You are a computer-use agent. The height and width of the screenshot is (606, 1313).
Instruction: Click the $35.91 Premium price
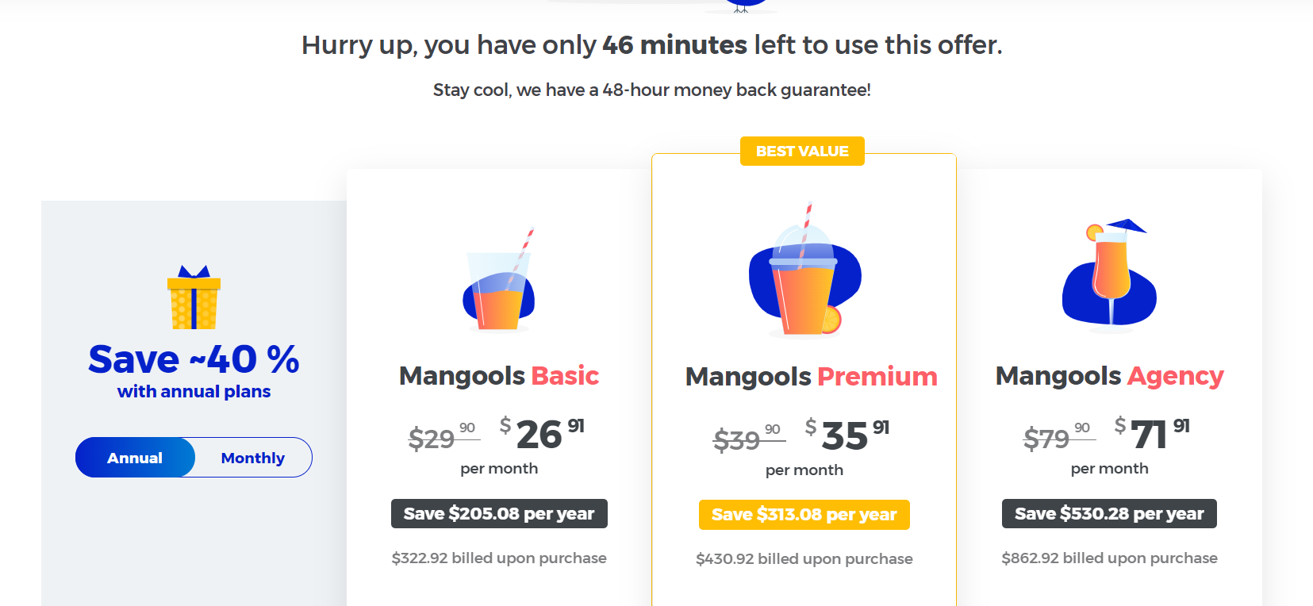pos(847,435)
